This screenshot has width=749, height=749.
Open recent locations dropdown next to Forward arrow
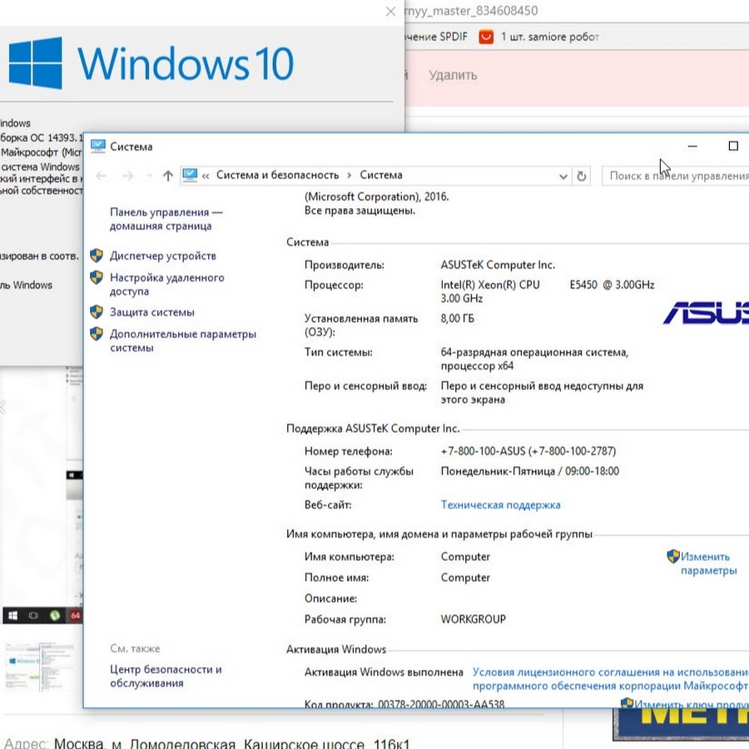(150, 176)
